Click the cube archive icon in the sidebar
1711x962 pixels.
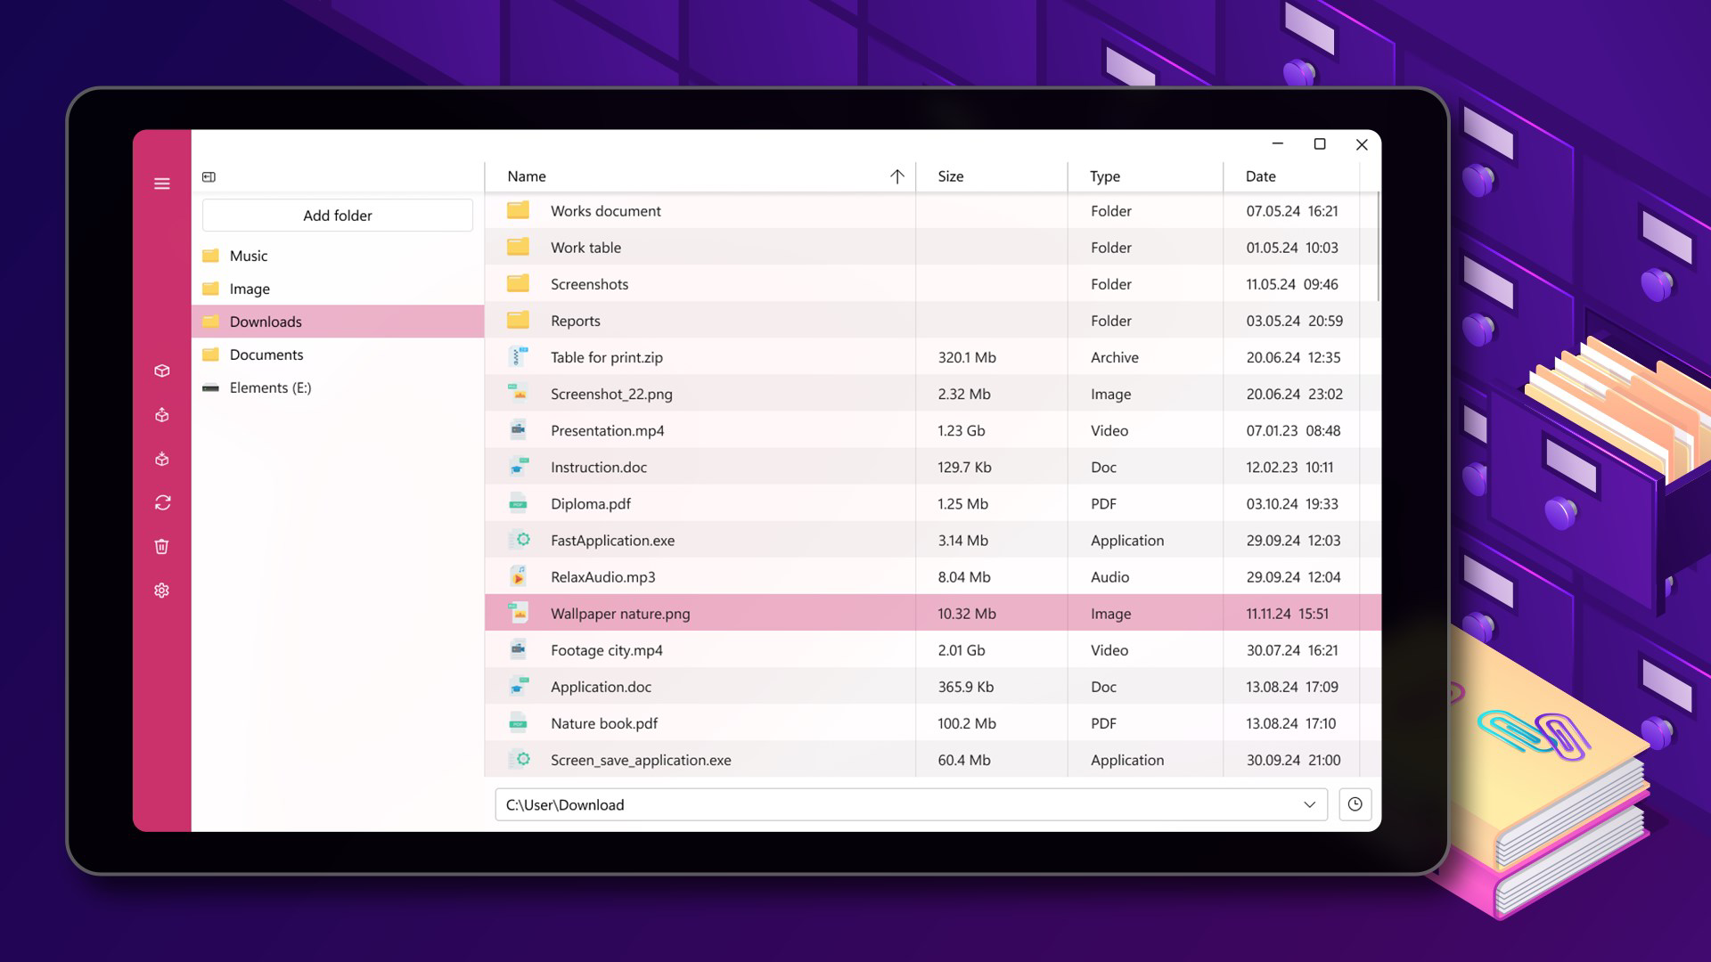[161, 371]
